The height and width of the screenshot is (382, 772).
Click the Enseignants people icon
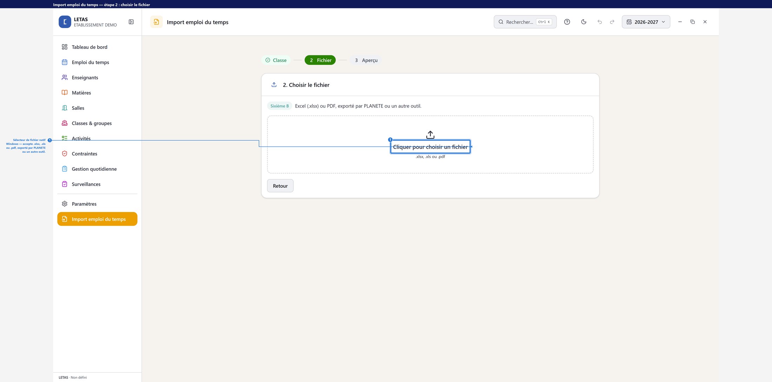[x=65, y=77]
